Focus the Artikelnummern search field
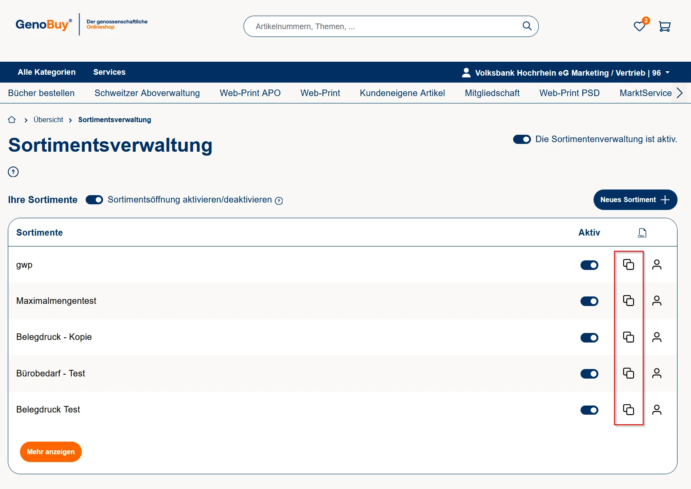Image resolution: width=691 pixels, height=489 pixels. [x=383, y=27]
